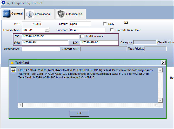Click the warning line about Task Card 147390-A320-232
The image size is (174, 129).
(84, 74)
